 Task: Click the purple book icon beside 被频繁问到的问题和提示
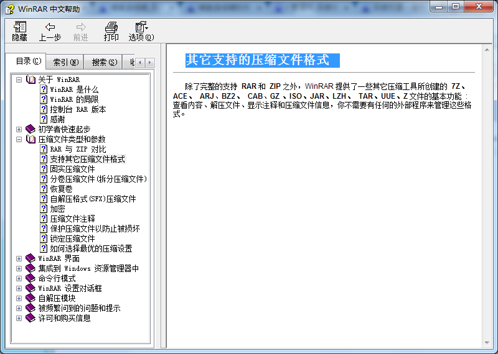tap(31, 308)
